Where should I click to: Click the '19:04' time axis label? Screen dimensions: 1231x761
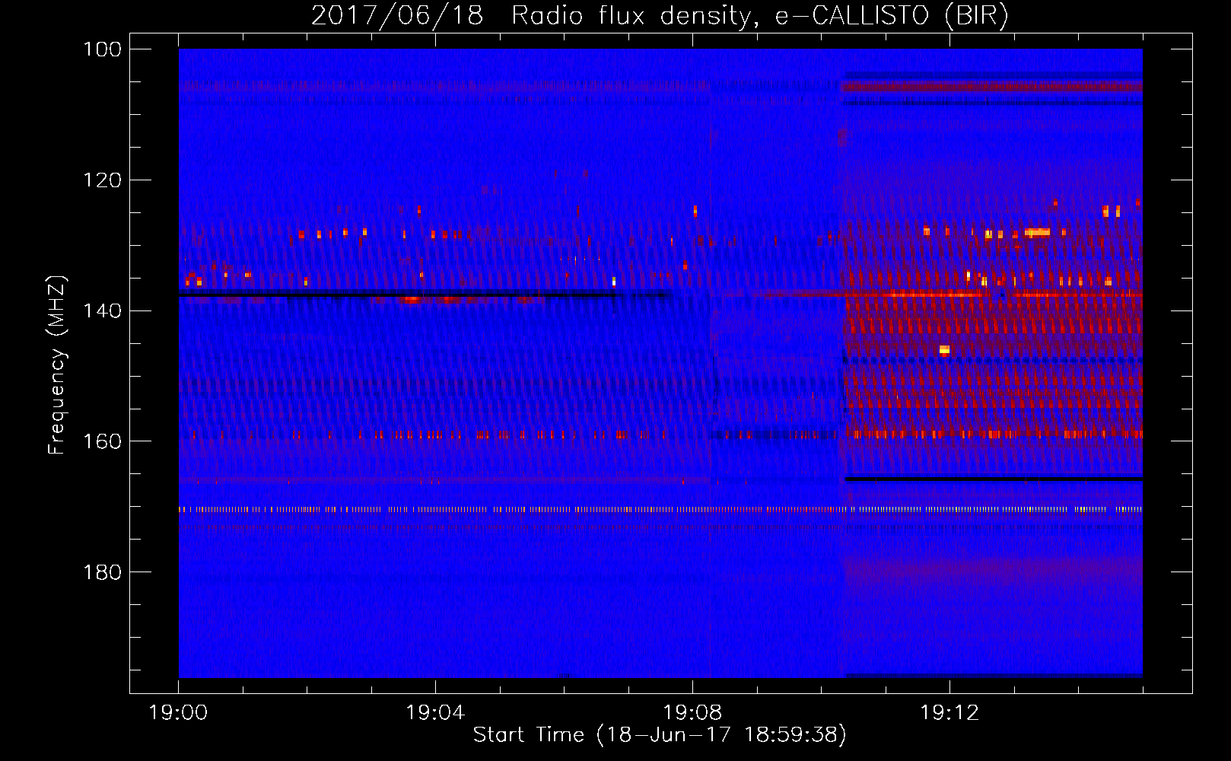tap(435, 713)
